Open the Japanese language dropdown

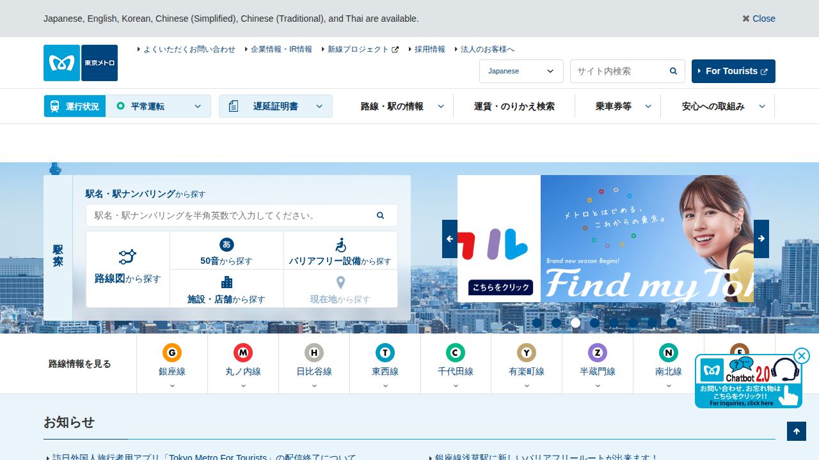[x=521, y=71]
